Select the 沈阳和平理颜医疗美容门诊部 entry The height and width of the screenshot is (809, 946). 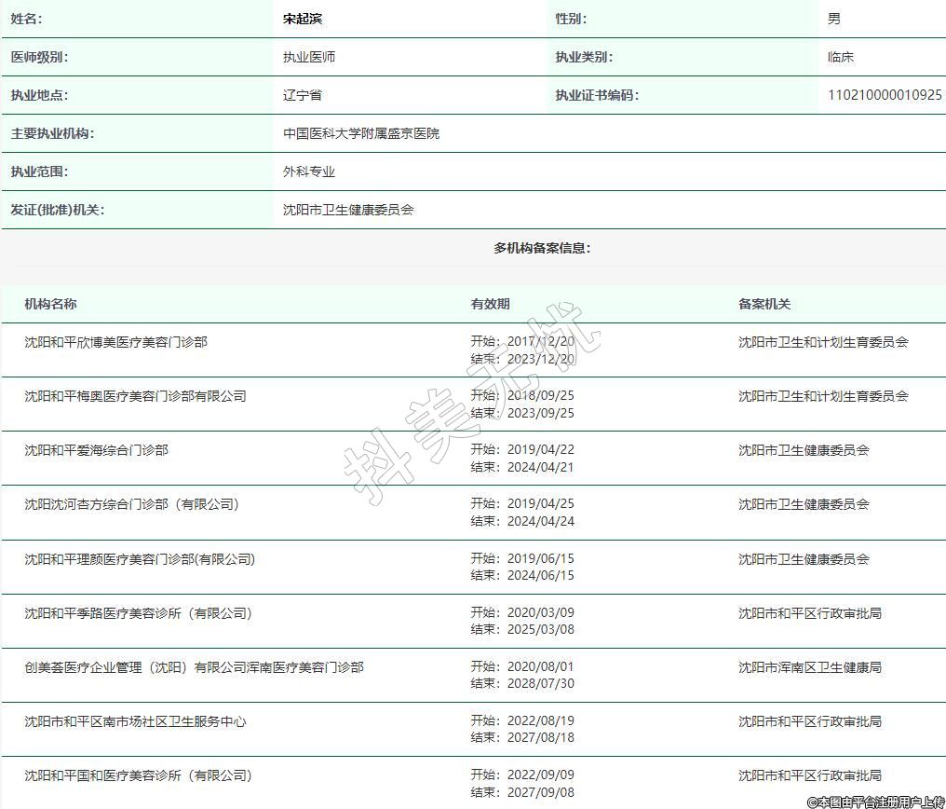[x=140, y=559]
